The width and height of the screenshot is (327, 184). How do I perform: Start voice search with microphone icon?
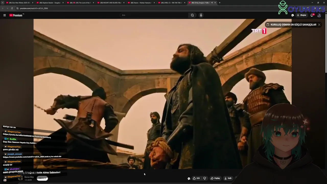(x=201, y=15)
